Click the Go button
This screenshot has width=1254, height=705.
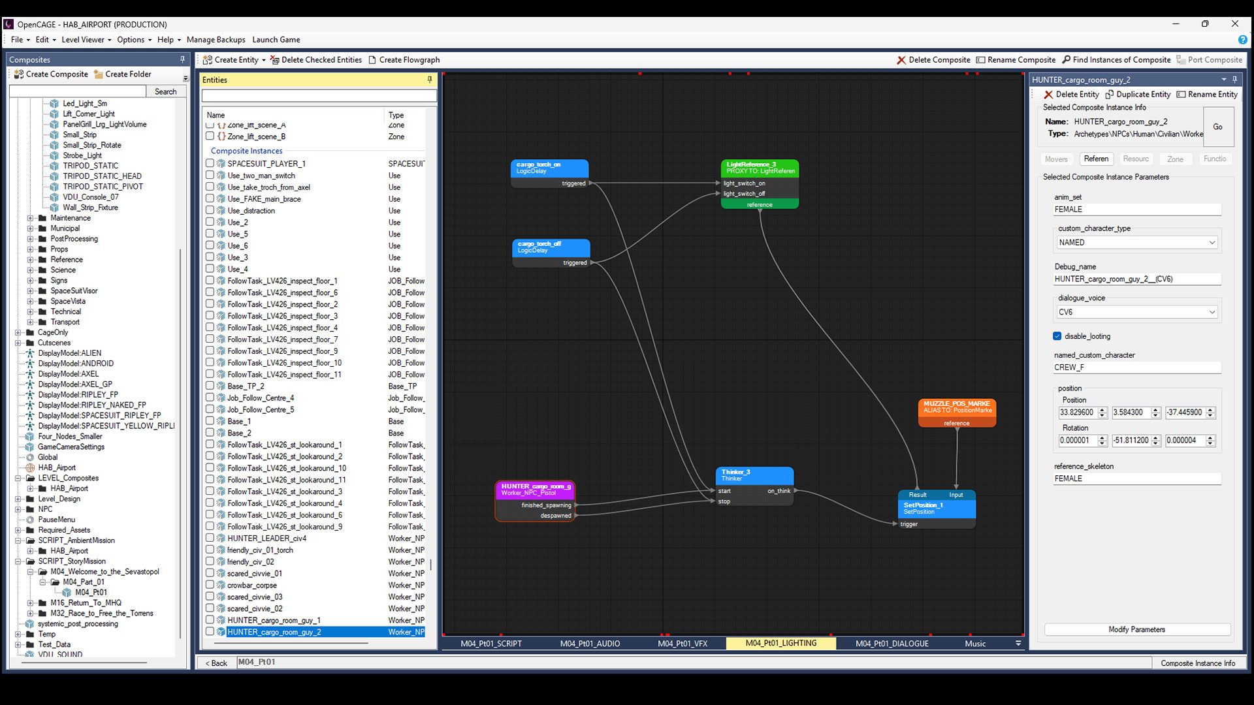click(1218, 127)
